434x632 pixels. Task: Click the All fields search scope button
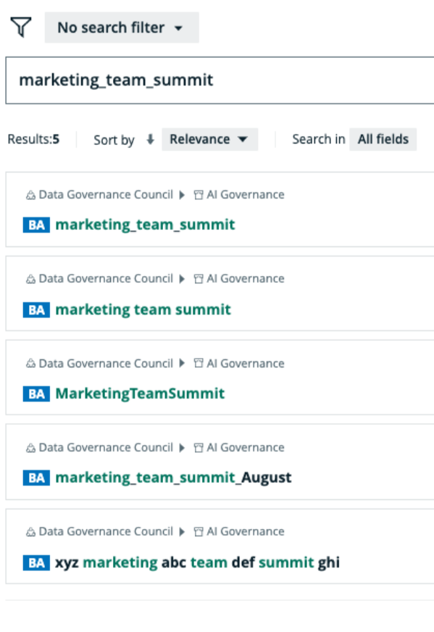point(383,139)
